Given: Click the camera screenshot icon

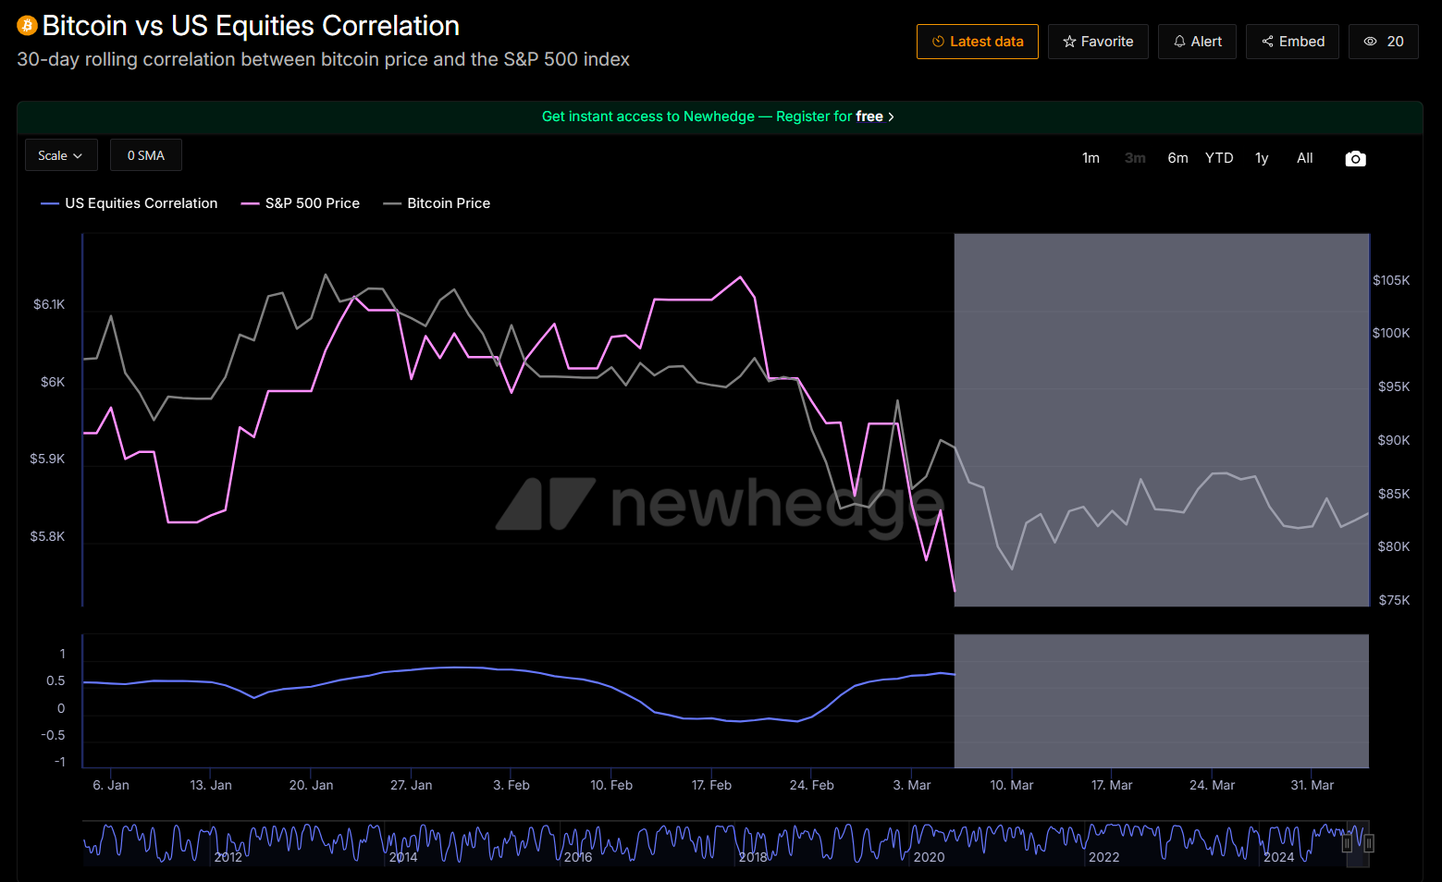Looking at the screenshot, I should pos(1355,159).
